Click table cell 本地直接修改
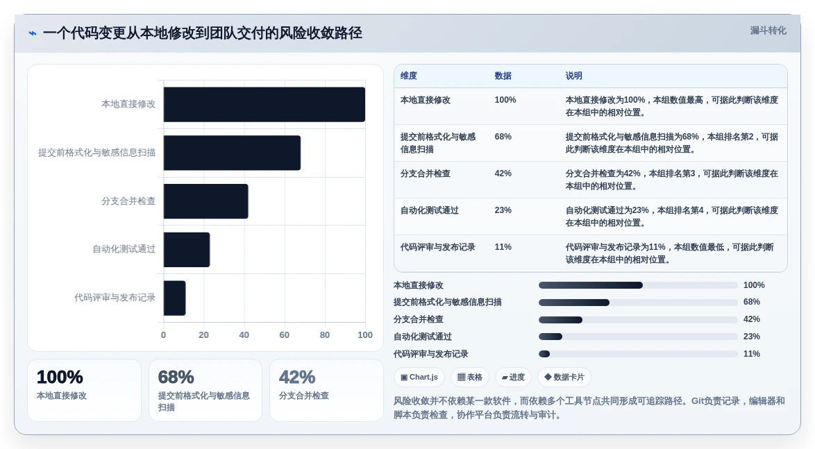Screen dimensions: 815x449 425,101
